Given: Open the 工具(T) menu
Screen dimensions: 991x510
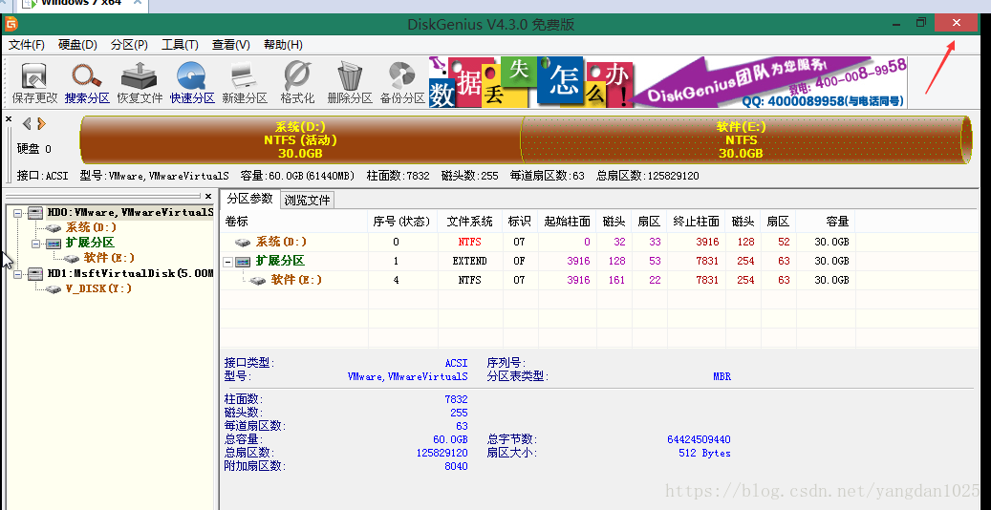Looking at the screenshot, I should pyautogui.click(x=180, y=45).
